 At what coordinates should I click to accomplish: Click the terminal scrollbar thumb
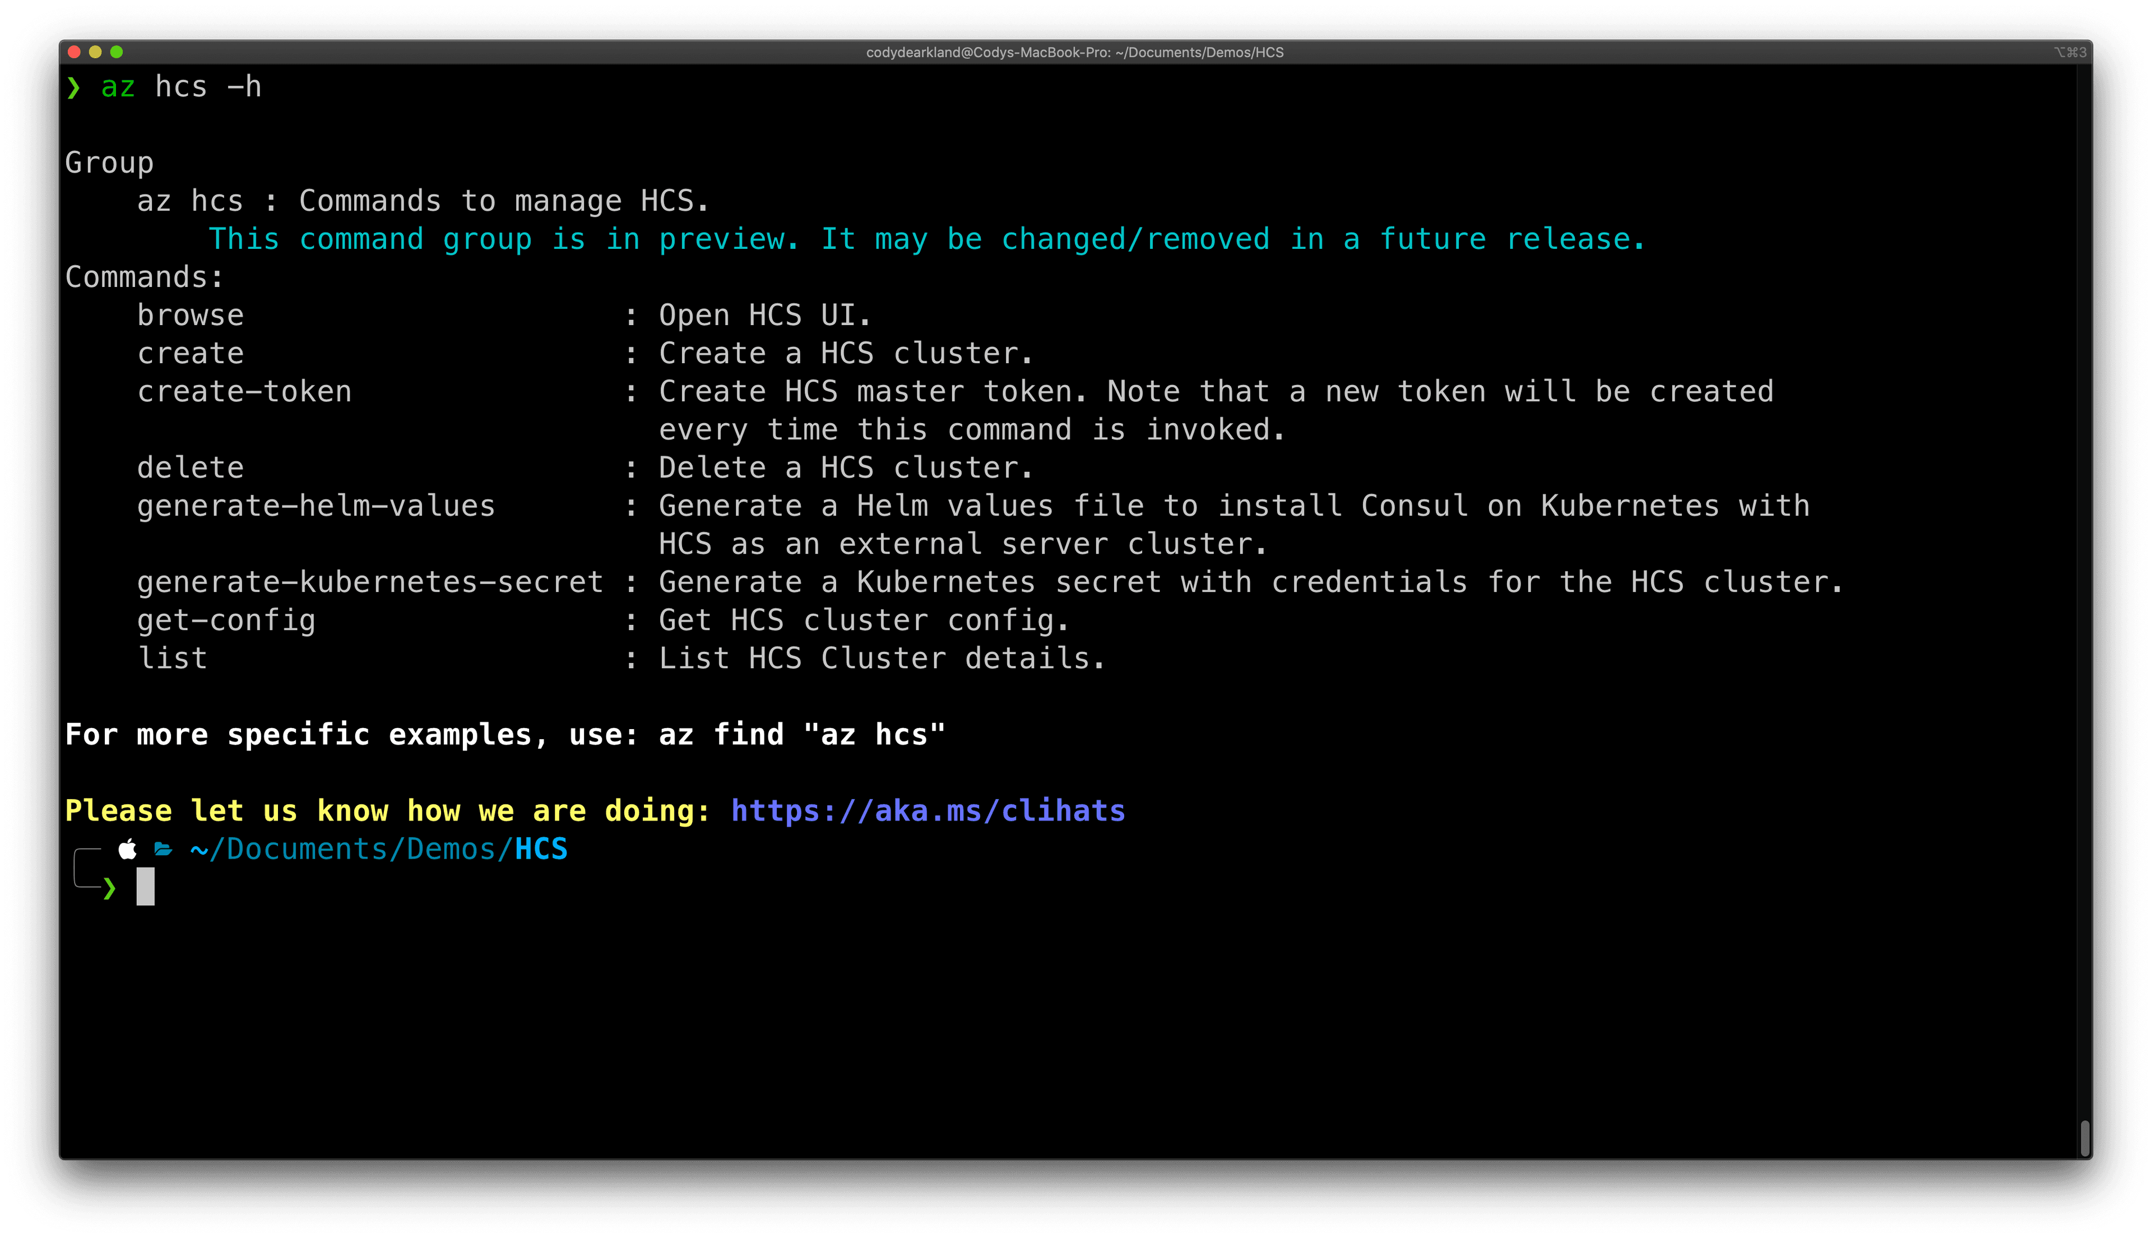pyautogui.click(x=2085, y=1138)
